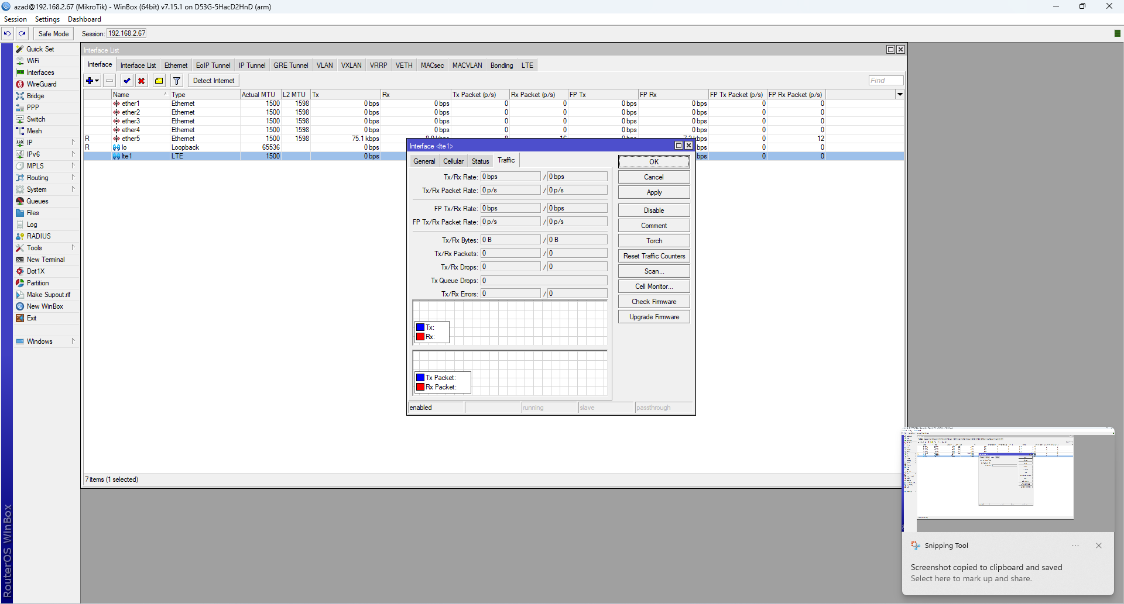Click Reset Traffic Counters
This screenshot has height=604, width=1124.
point(654,256)
